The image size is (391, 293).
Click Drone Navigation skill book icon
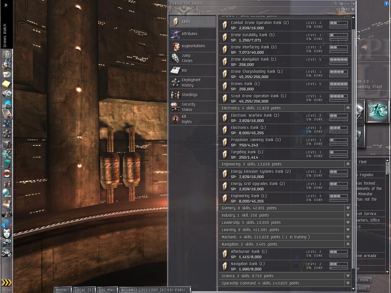[x=225, y=62]
